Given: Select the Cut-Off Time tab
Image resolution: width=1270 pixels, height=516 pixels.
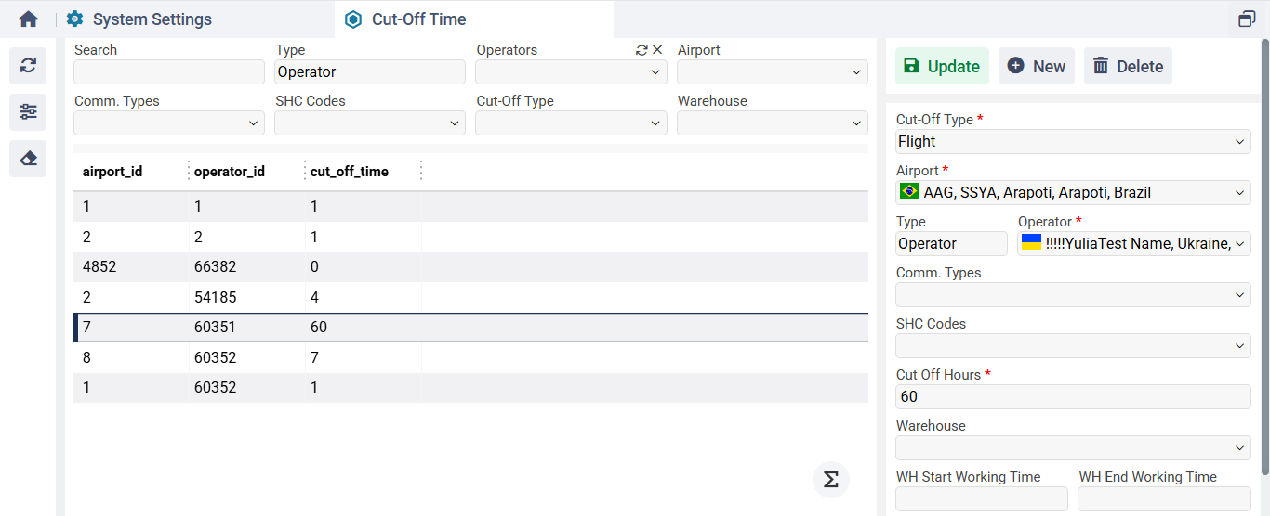Looking at the screenshot, I should [418, 19].
